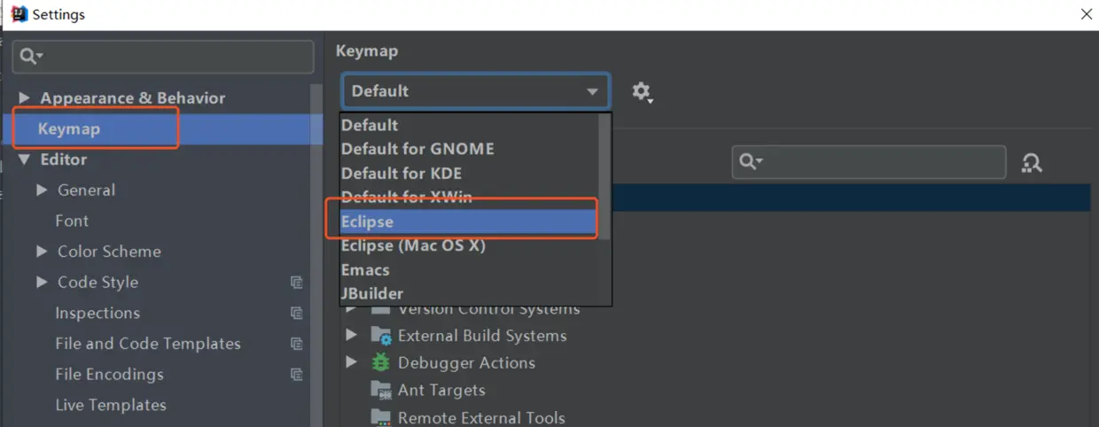Click the Debugger Actions bug icon
This screenshot has height=427, width=1099.
click(x=380, y=362)
